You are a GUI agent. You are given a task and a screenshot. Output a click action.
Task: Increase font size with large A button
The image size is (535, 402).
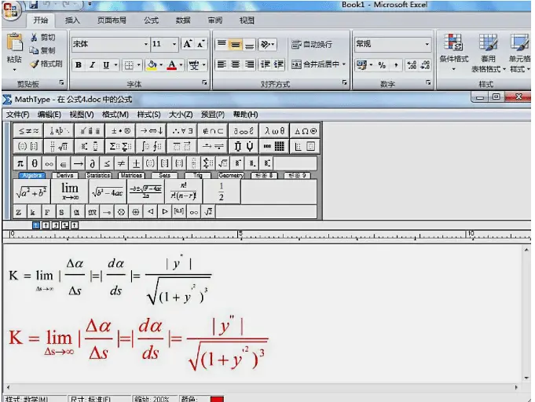[x=187, y=44]
